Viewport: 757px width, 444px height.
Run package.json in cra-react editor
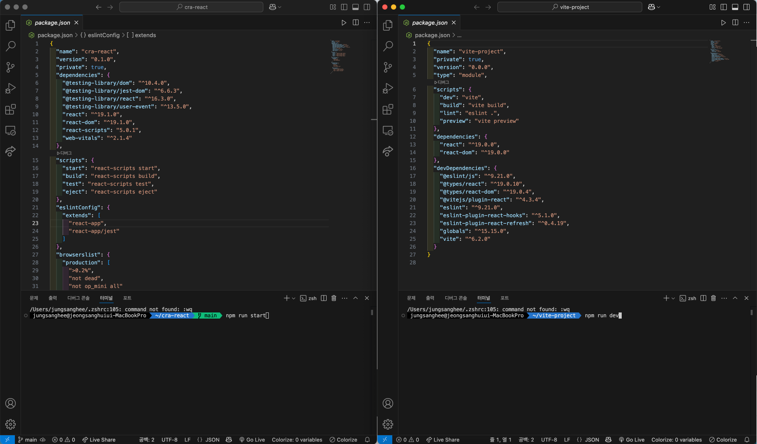[344, 23]
